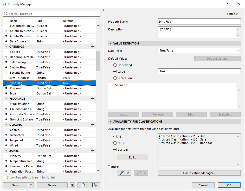Select All classifications radio

[x=115, y=137]
